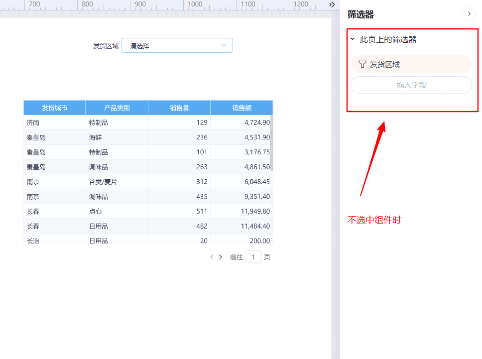Click sales amount 4,861.50

(257, 167)
